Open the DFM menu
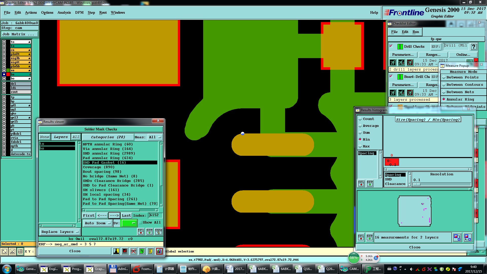This screenshot has width=487, height=274. click(x=79, y=12)
